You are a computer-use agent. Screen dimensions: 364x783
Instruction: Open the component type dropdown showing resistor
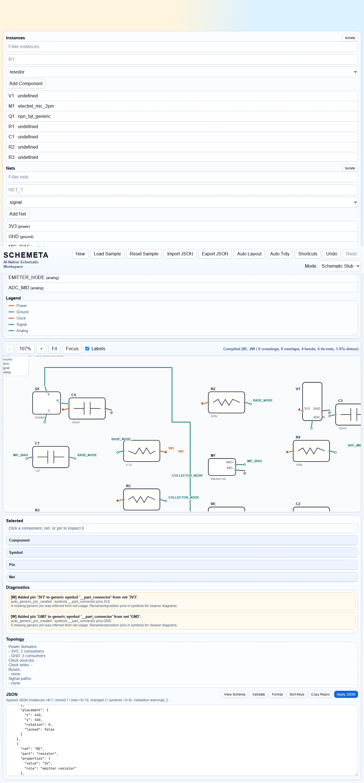click(x=182, y=72)
